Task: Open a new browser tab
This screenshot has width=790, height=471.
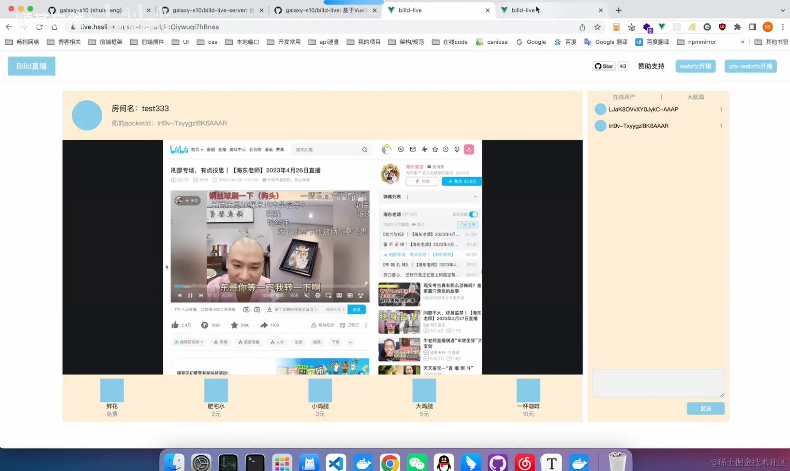Action: [619, 10]
